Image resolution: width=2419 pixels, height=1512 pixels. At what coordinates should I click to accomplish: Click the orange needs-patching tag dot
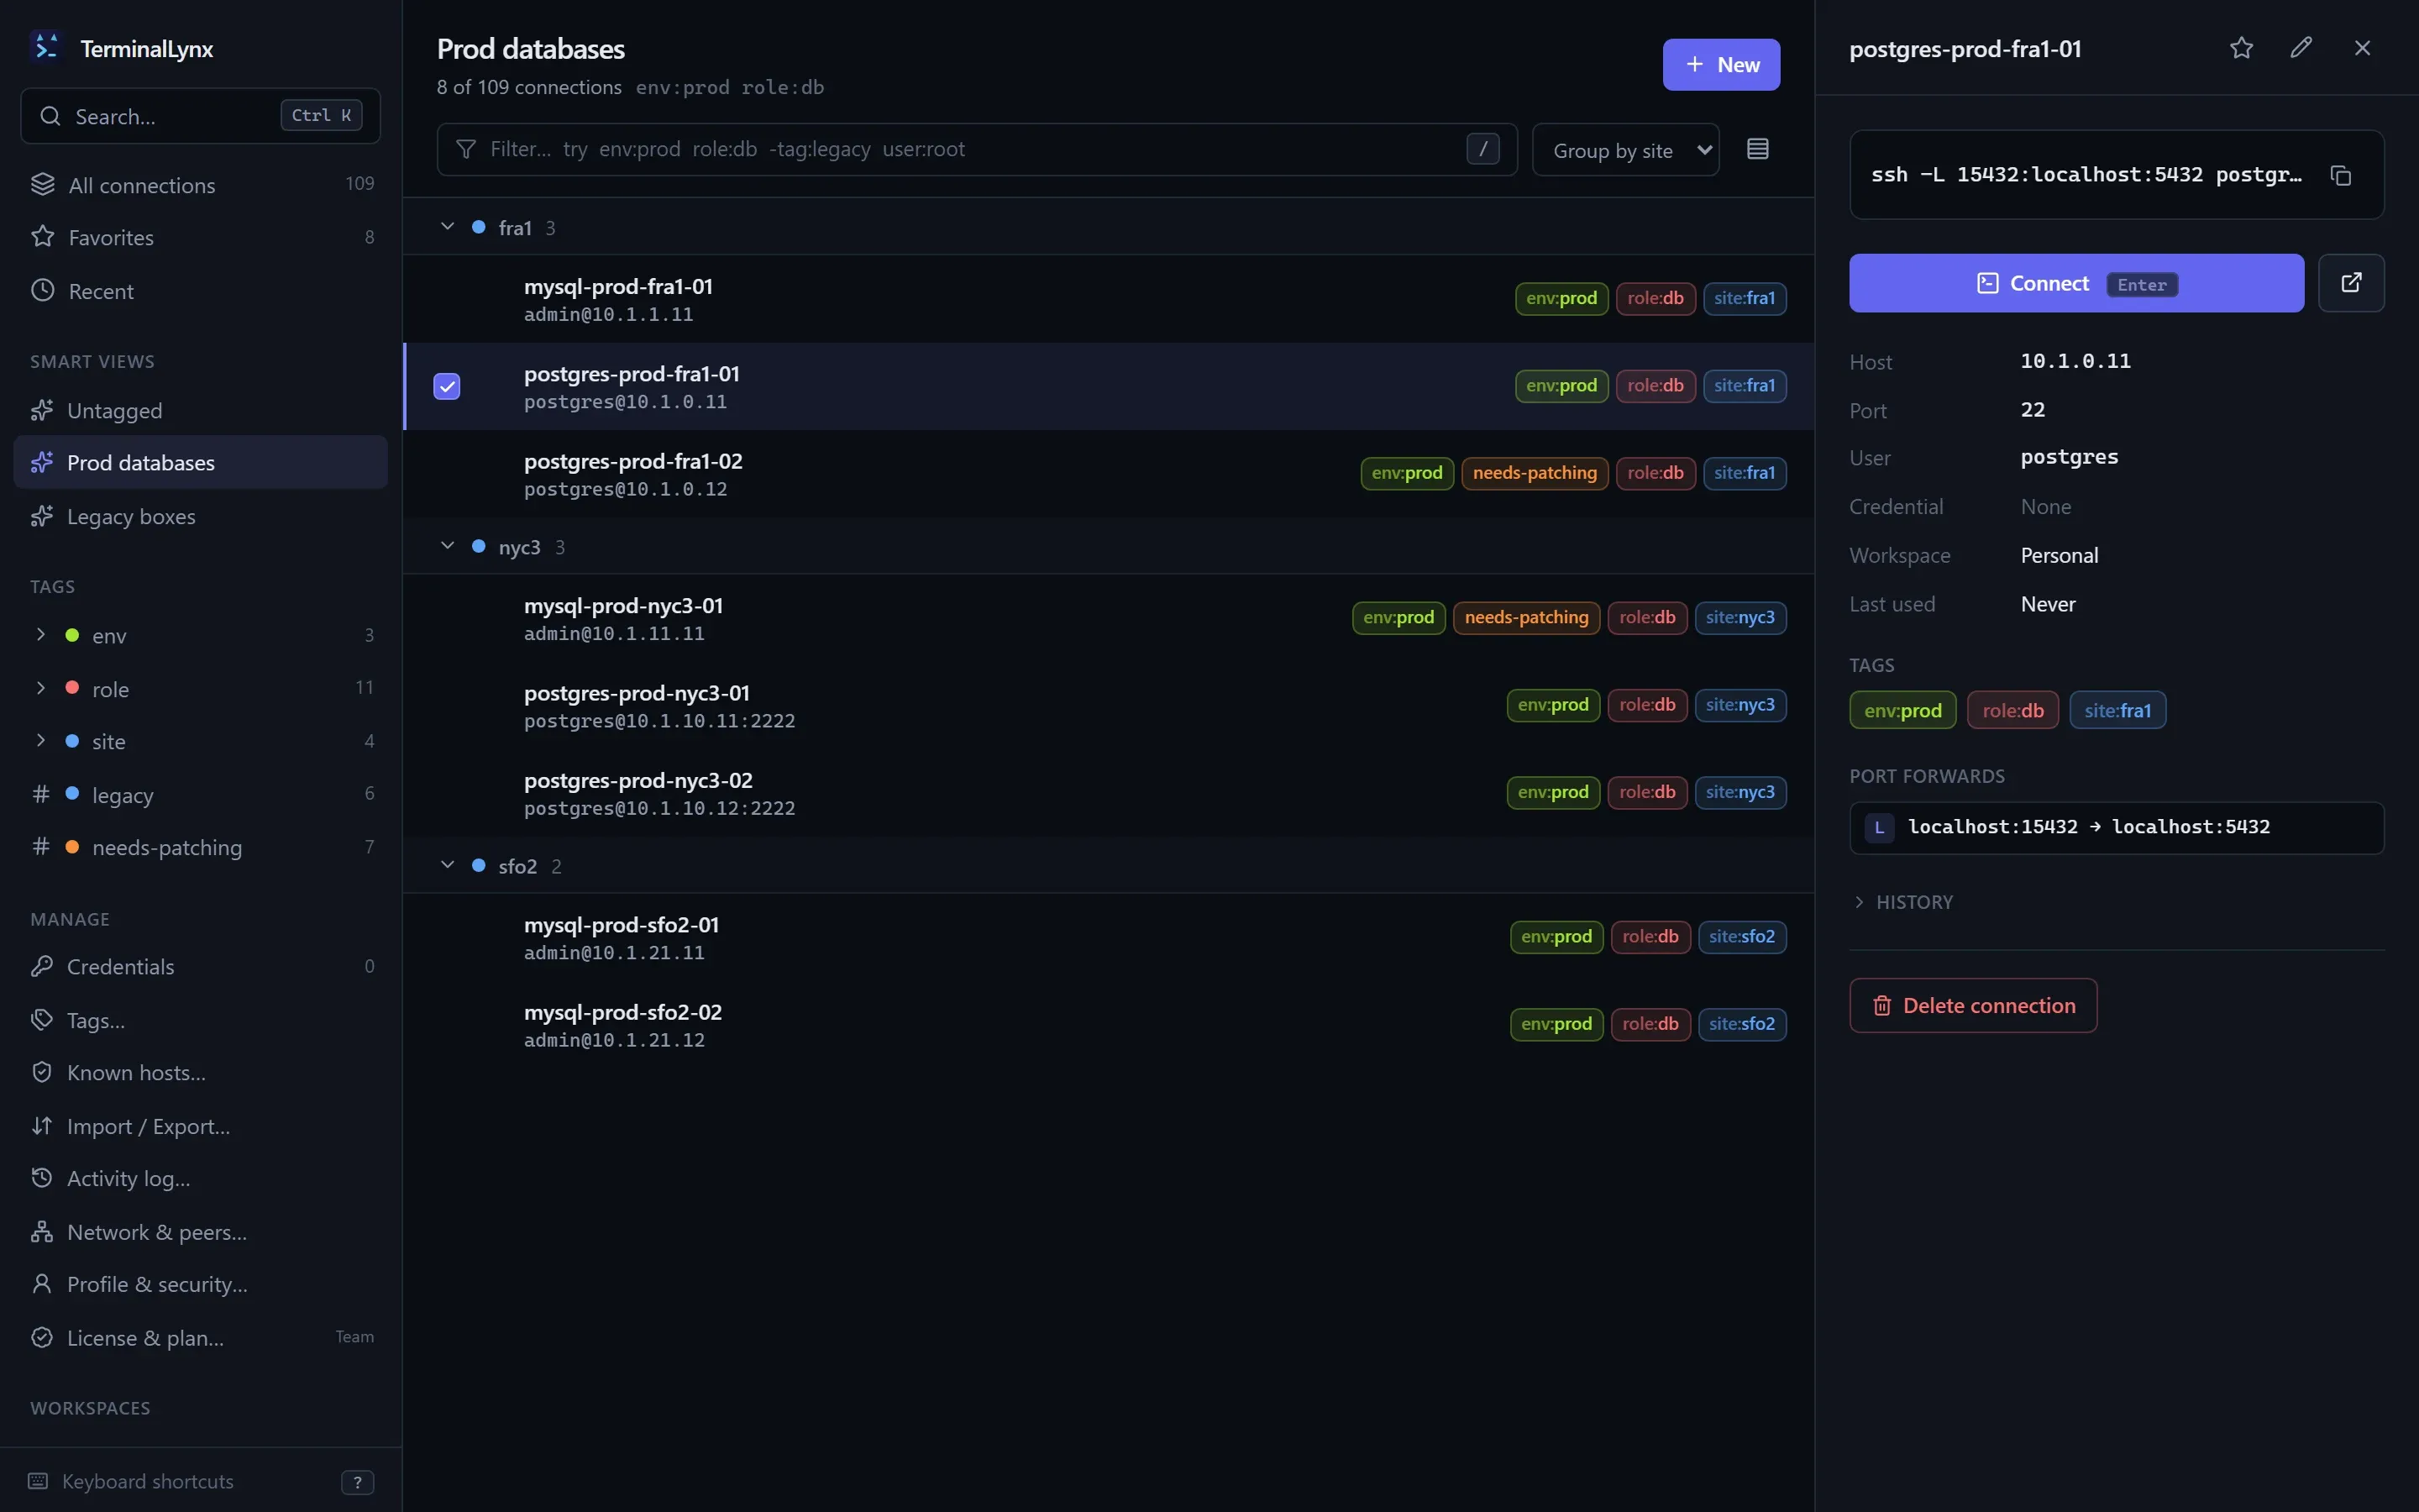72,847
